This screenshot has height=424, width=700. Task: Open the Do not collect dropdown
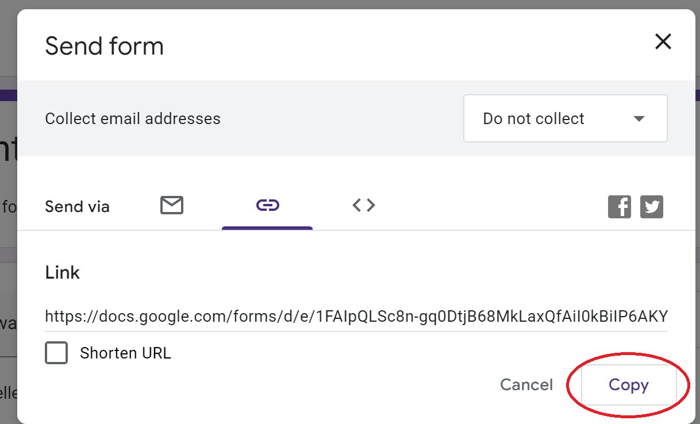565,118
